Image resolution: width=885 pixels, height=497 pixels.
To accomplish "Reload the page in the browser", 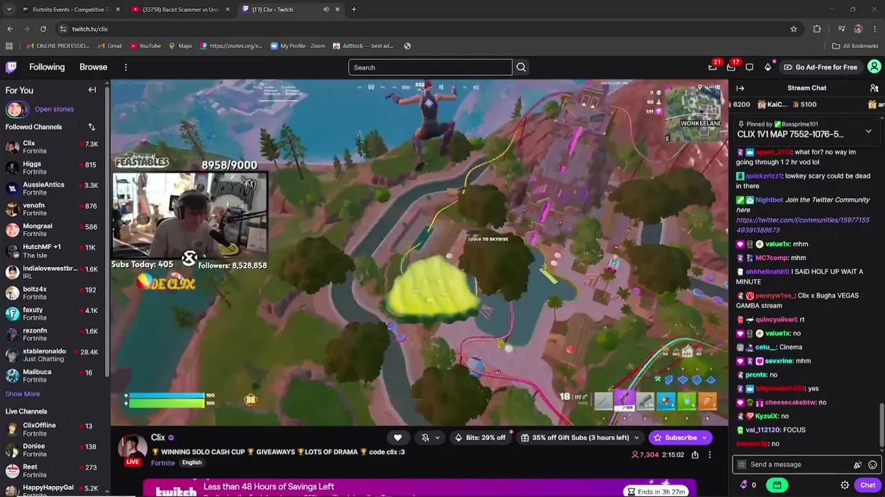I will click(x=43, y=29).
